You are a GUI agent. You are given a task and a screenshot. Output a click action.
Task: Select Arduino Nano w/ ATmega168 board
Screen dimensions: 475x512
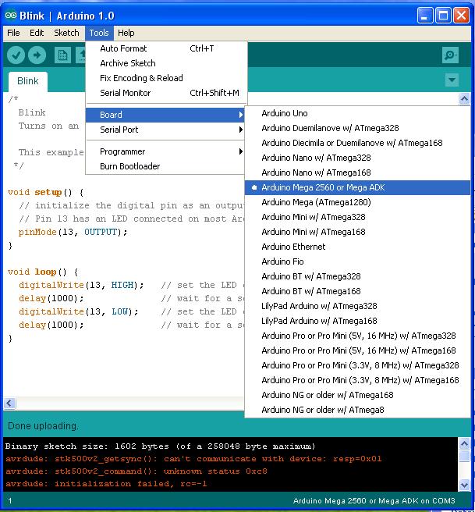(x=357, y=172)
